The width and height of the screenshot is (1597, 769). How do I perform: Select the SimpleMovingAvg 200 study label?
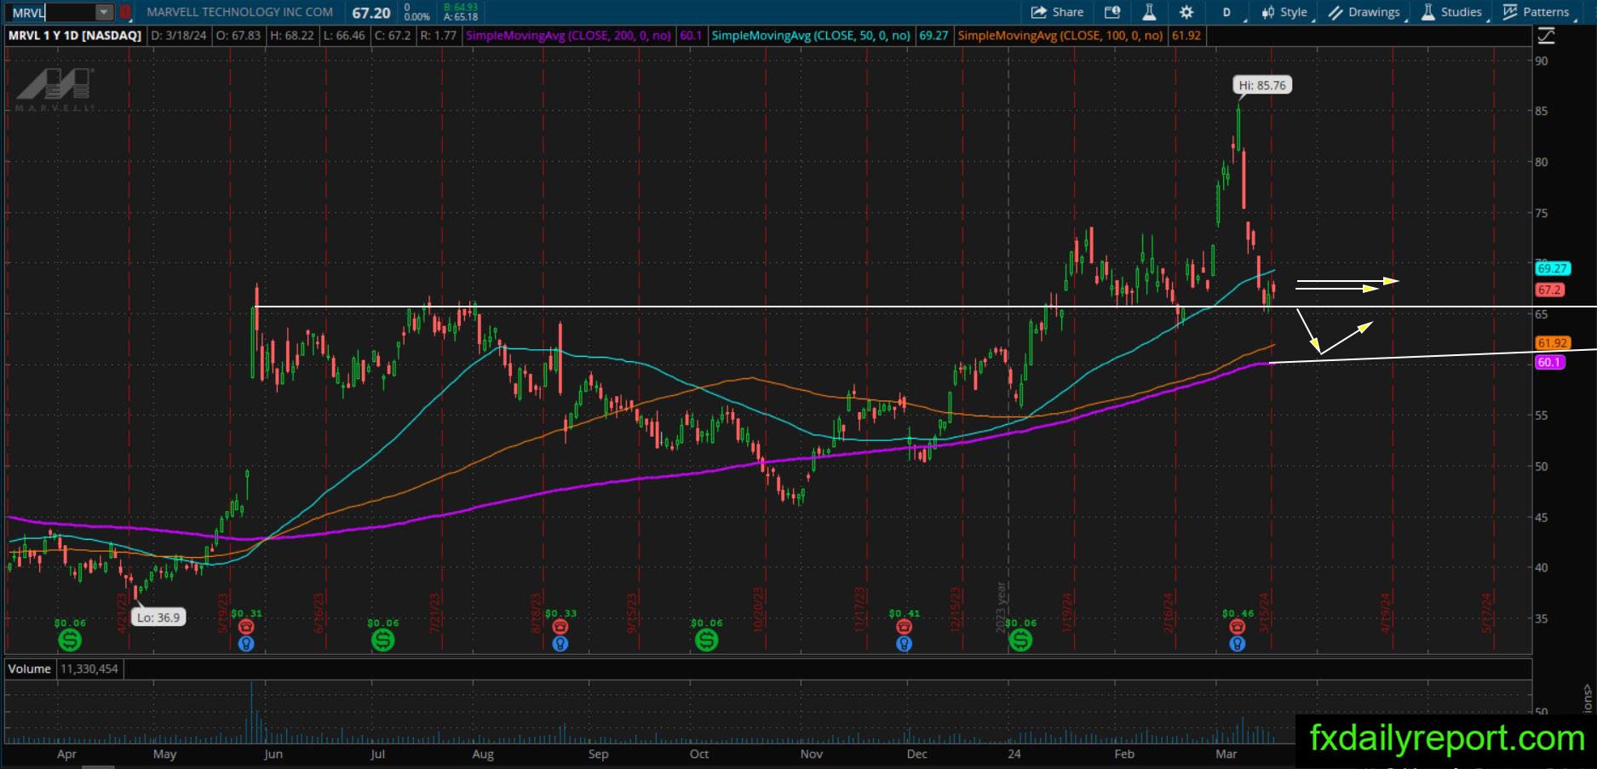[571, 36]
